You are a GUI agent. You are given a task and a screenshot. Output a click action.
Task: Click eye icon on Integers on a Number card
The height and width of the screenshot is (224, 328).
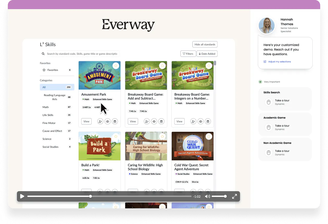coord(200,121)
